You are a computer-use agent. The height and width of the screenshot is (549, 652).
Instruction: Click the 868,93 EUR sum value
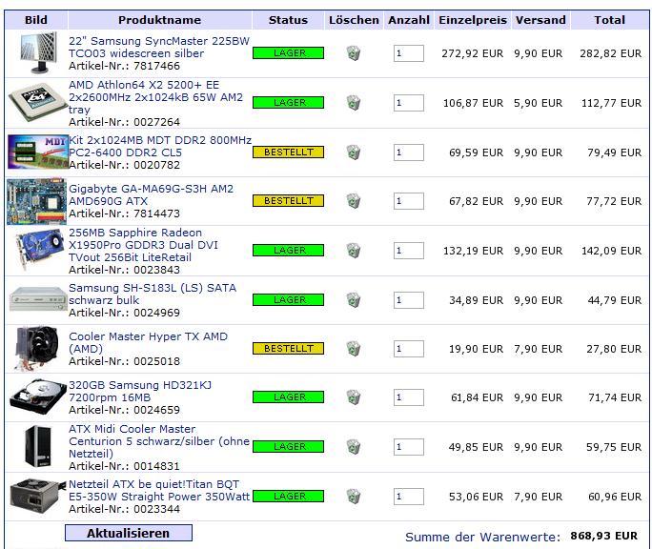(603, 536)
